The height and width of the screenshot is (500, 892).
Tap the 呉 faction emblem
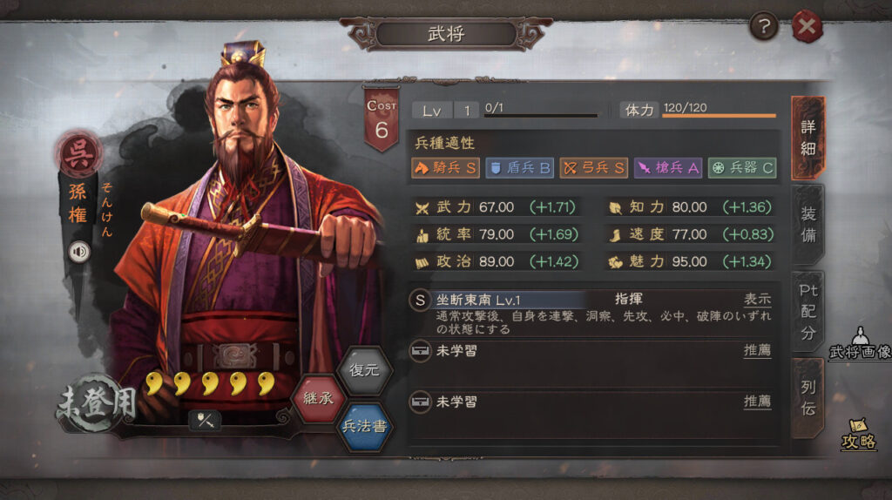[x=78, y=154]
